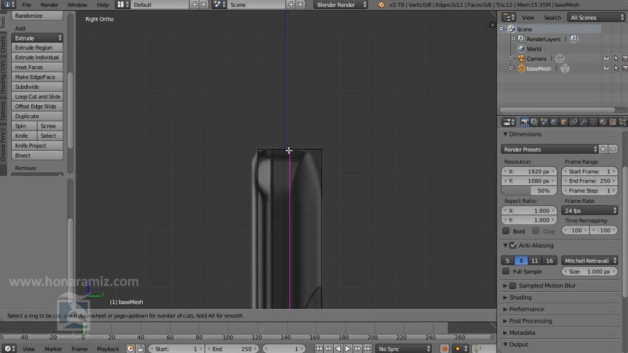Viewport: 628px width, 353px height.
Task: Open the Render Layers properties tab icon
Action: pyautogui.click(x=534, y=122)
